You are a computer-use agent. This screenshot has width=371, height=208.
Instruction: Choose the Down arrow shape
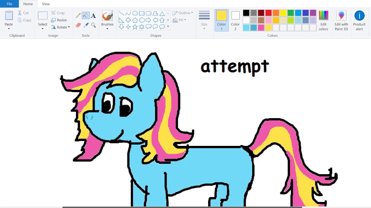(x=121, y=27)
